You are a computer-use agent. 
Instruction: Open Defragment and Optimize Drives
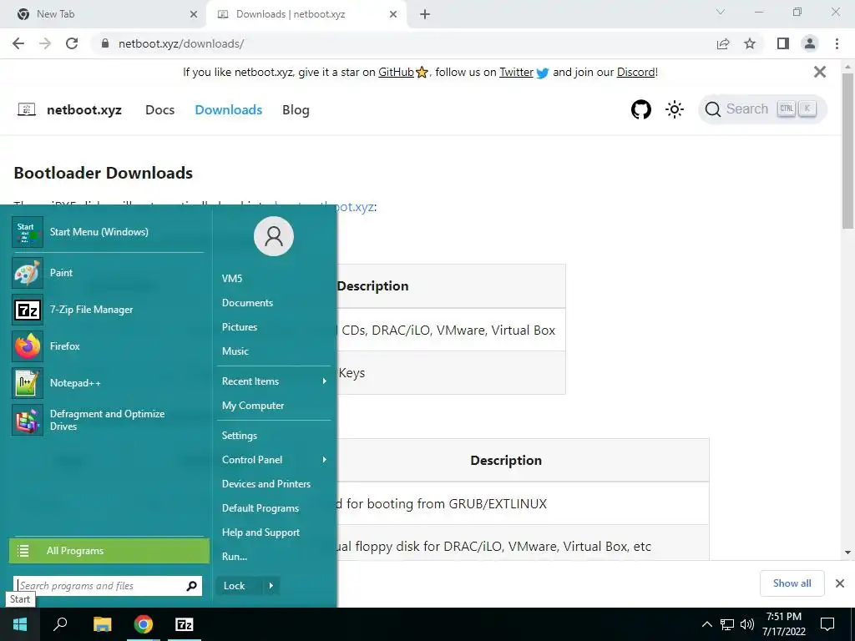pos(108,420)
